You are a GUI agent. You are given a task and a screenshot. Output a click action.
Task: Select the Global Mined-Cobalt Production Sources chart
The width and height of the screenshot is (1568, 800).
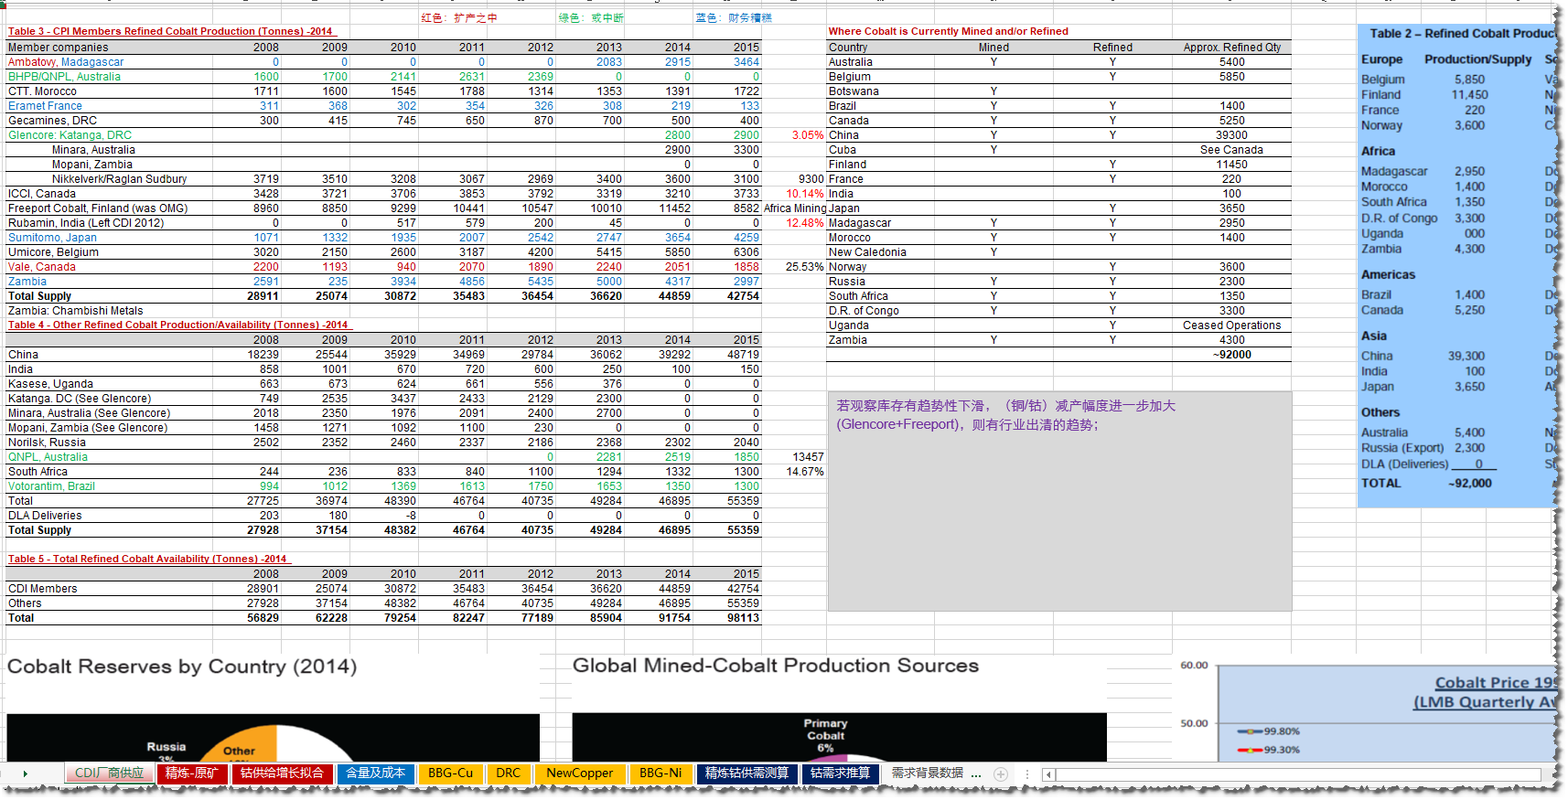(x=839, y=707)
